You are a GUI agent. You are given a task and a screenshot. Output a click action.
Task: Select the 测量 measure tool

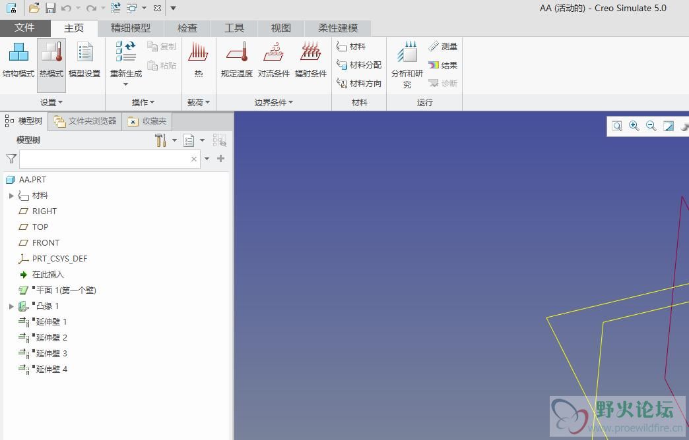click(443, 47)
